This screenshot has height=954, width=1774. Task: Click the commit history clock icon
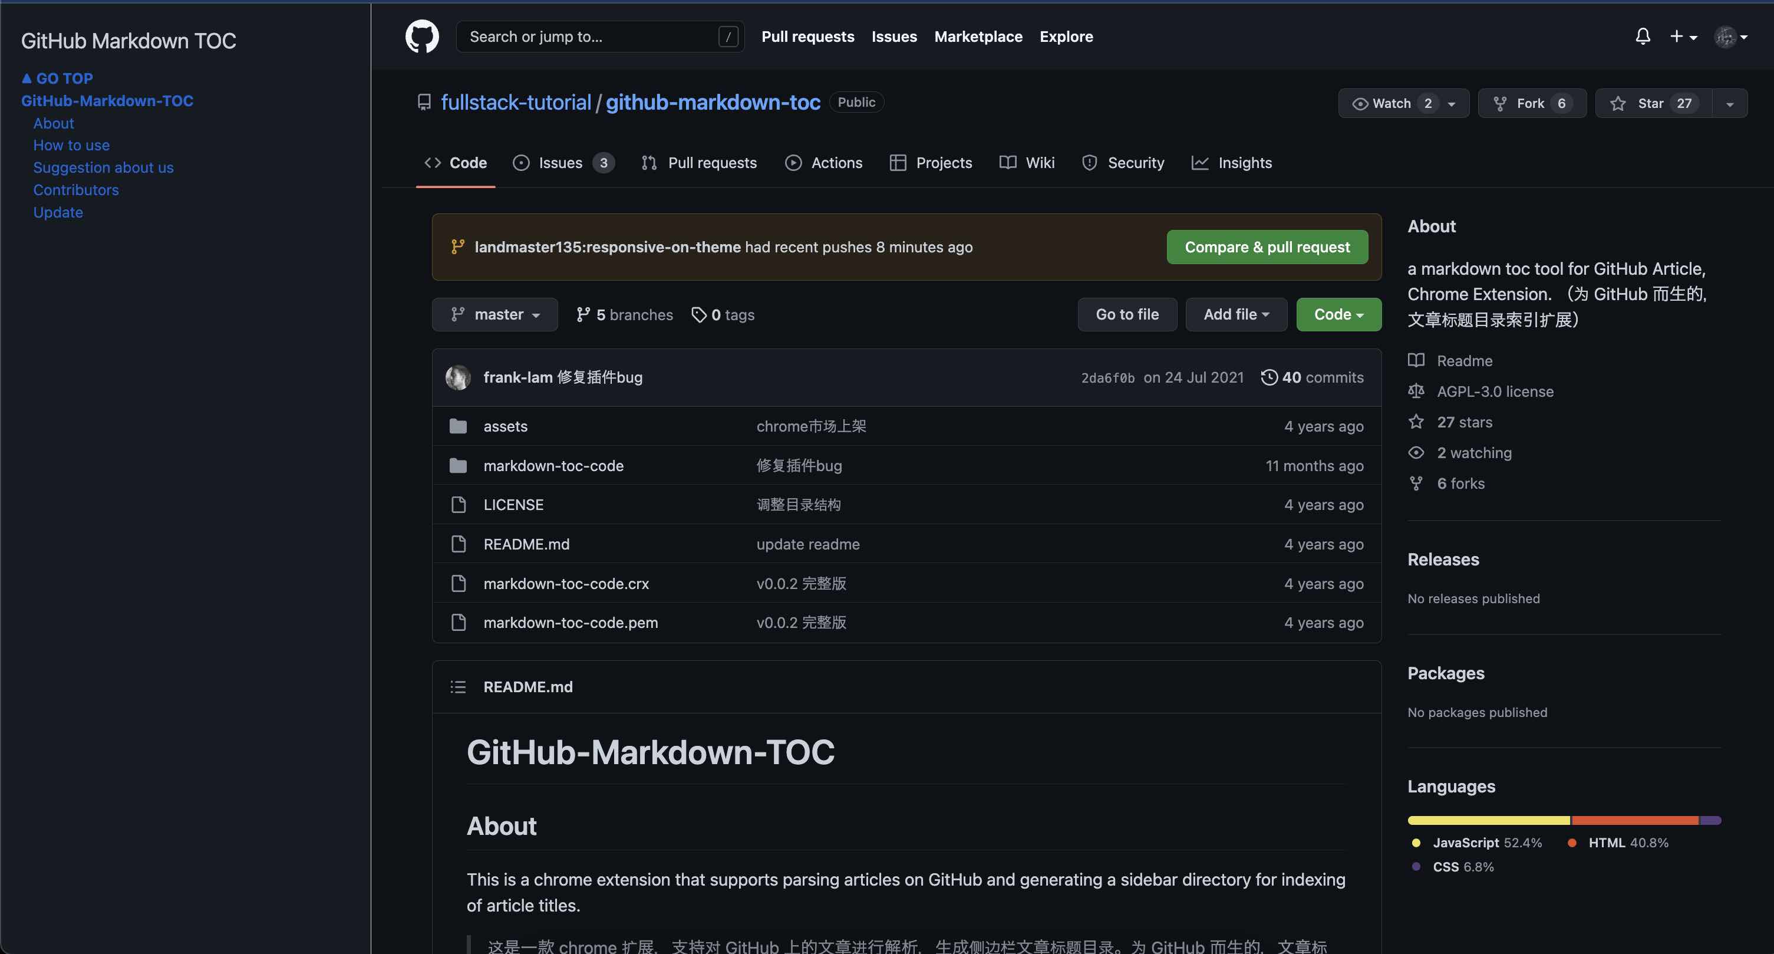[x=1271, y=377]
